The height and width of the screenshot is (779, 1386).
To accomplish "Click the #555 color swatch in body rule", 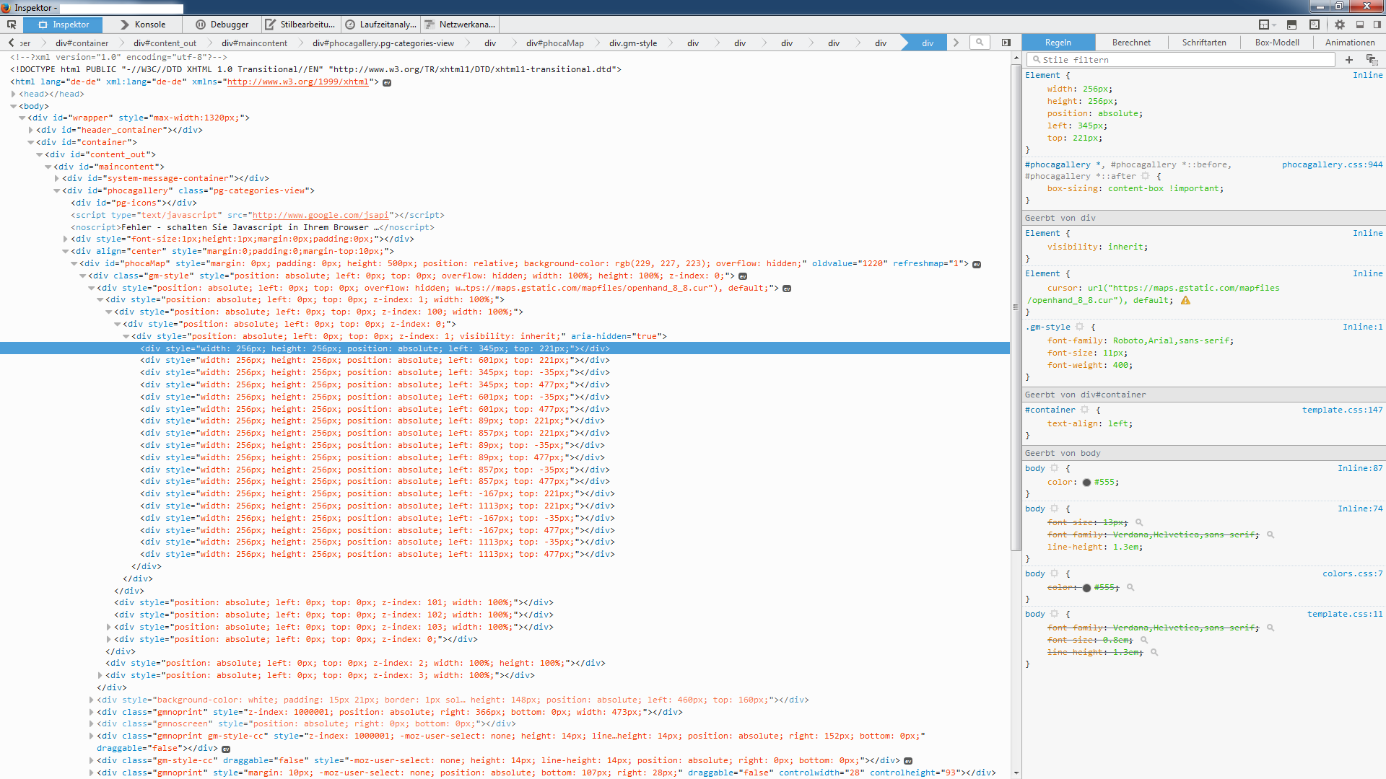I will [1086, 483].
